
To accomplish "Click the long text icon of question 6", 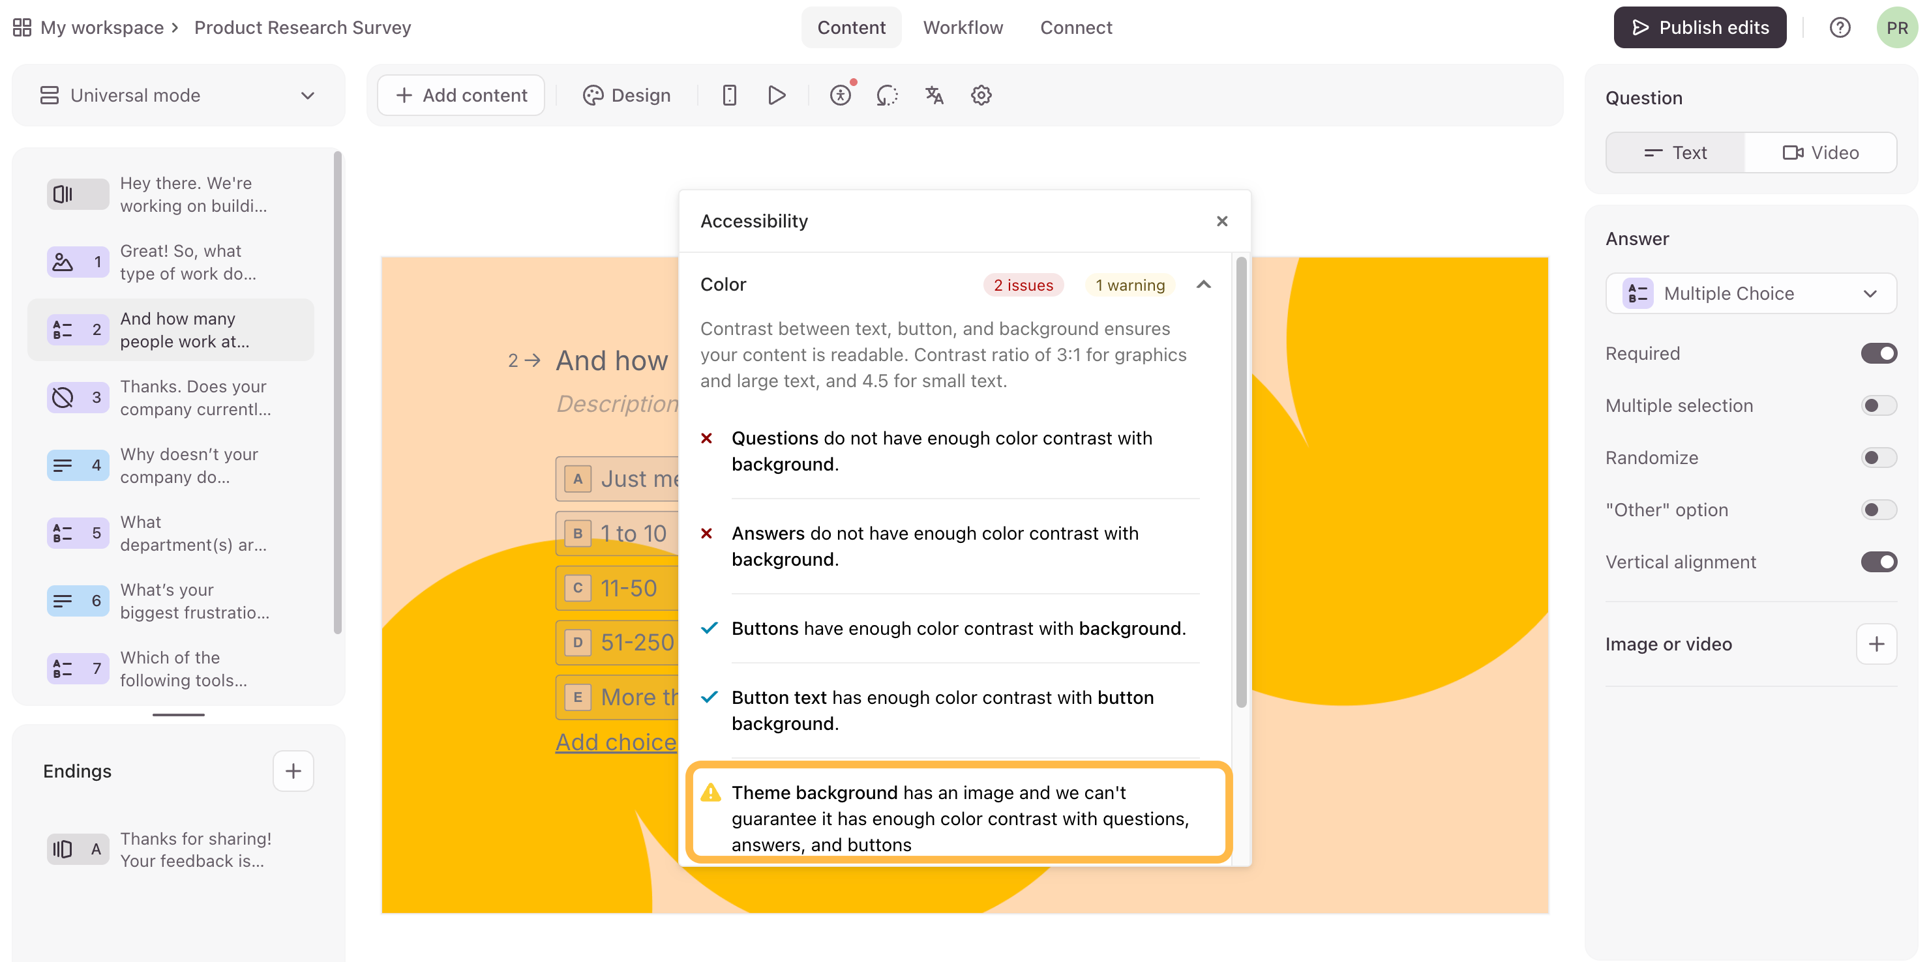I will point(78,600).
